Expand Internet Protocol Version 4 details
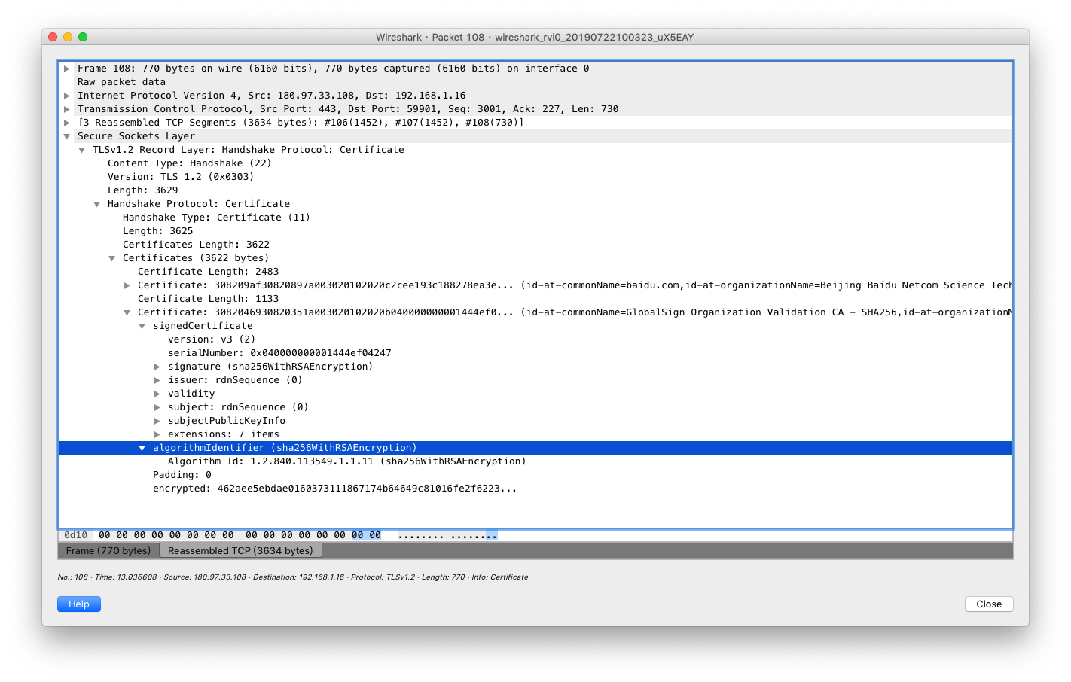The image size is (1071, 682). (67, 96)
